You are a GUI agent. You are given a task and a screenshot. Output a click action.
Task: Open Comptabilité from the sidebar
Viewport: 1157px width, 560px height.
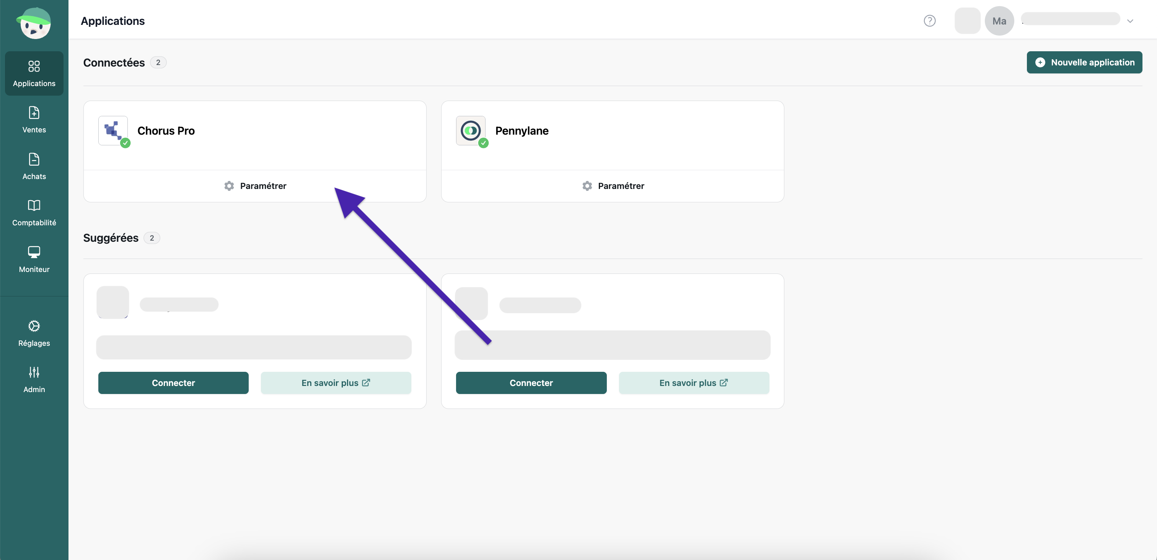(x=34, y=213)
